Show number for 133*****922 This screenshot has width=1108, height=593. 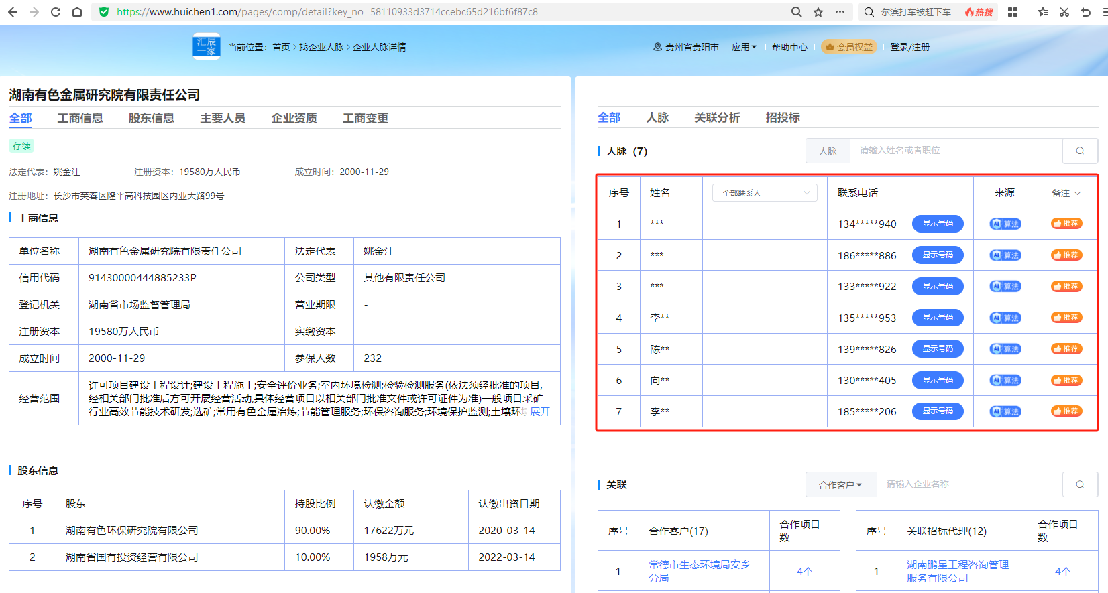coord(938,286)
